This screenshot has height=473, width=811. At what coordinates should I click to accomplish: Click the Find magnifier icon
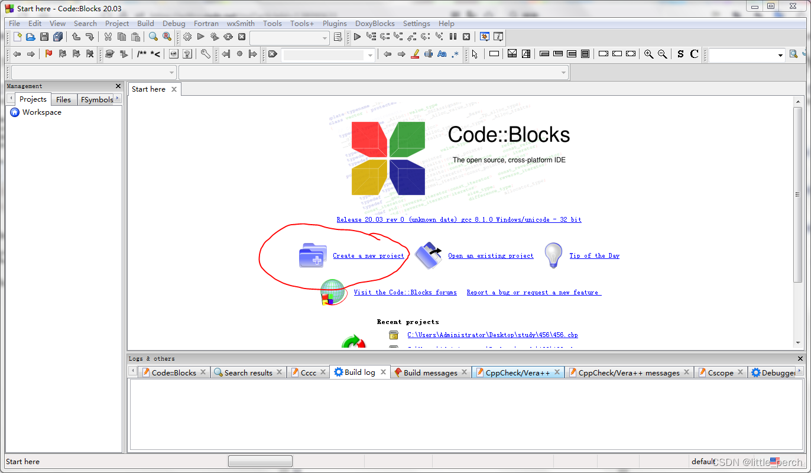click(x=153, y=37)
